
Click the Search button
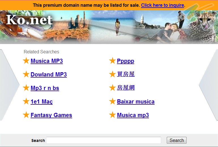point(177,140)
